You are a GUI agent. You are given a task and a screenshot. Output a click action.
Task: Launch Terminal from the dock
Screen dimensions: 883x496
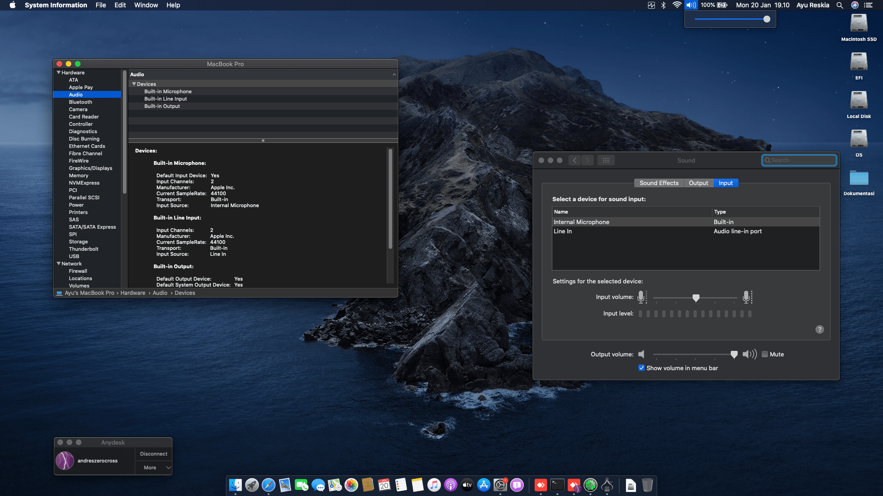coord(557,485)
